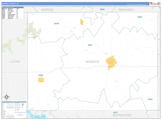Click ZIP code label 52569 on the map
The width and height of the screenshot is (162, 121).
click(x=40, y=75)
